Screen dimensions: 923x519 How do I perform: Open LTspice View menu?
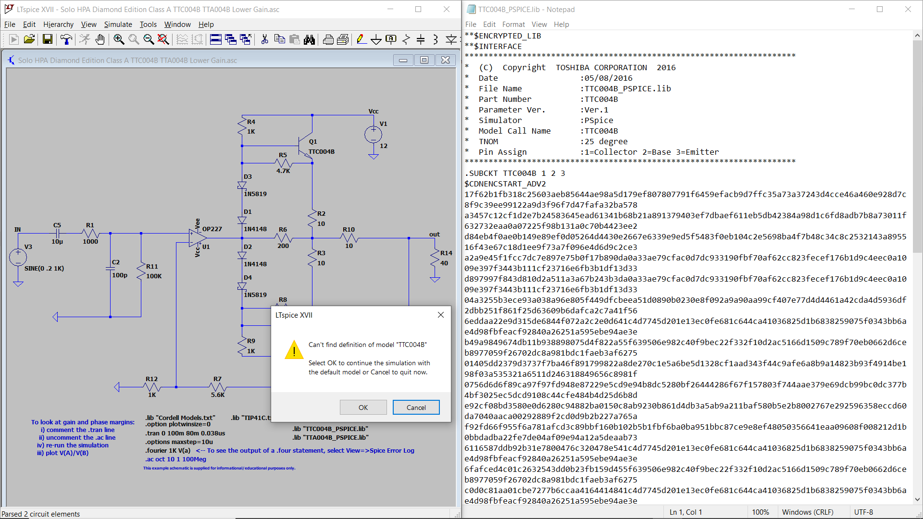point(88,25)
